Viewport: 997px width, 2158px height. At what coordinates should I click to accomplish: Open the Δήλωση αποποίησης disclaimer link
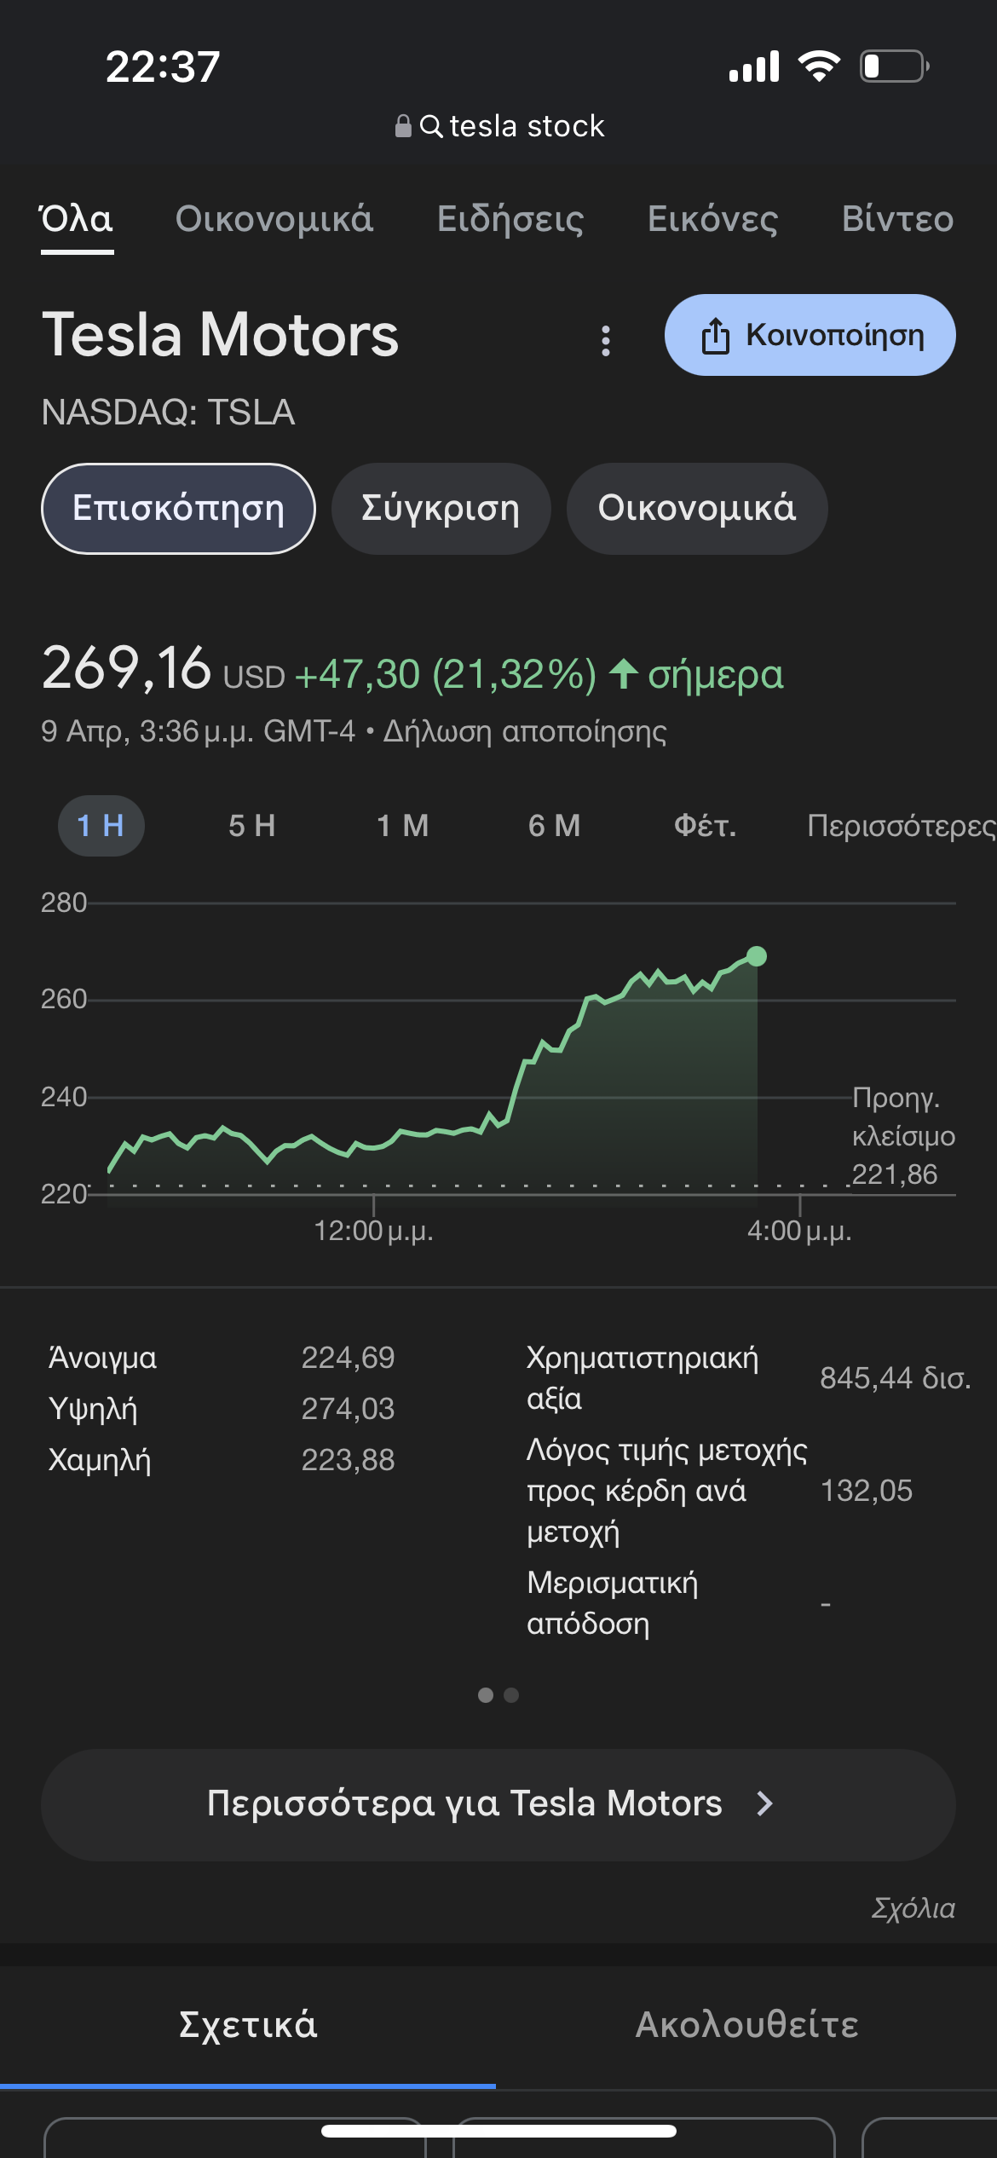tap(524, 731)
